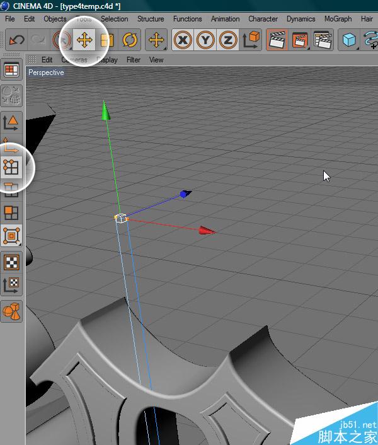Click the blue Z axis arrow handle

click(186, 194)
